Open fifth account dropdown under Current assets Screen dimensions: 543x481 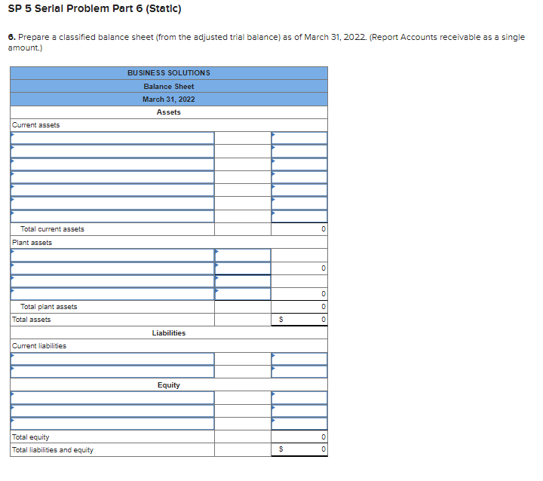click(x=112, y=190)
